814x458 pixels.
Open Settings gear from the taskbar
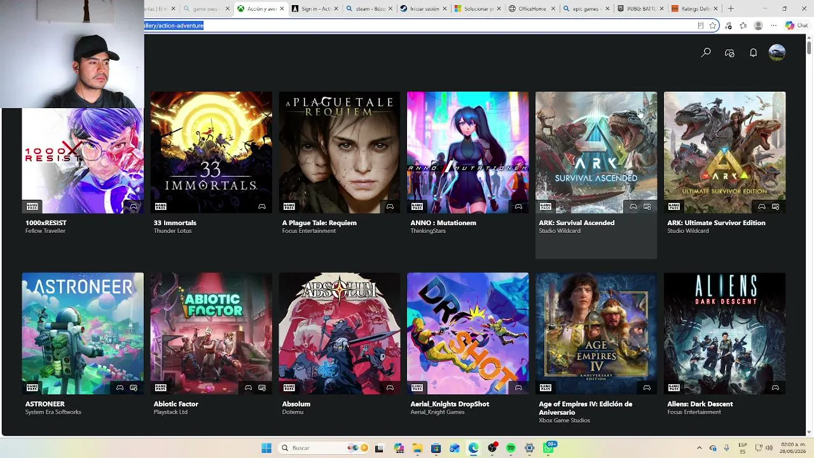[x=529, y=448]
